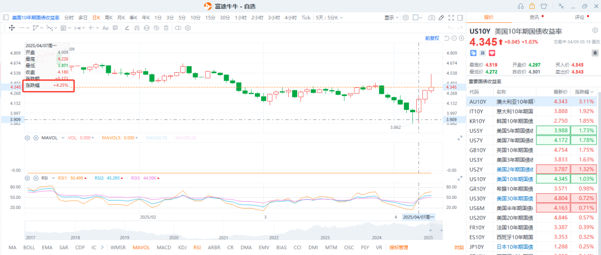Toggle the magnet snap tool

click(137, 28)
